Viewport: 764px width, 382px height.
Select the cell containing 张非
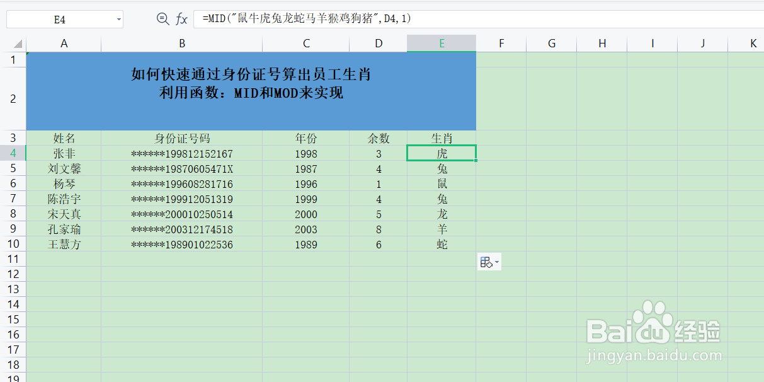tap(64, 153)
